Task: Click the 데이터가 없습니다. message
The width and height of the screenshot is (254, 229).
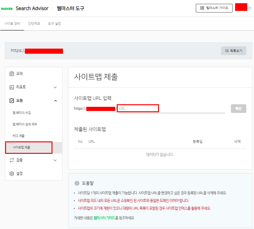Action: click(160, 154)
